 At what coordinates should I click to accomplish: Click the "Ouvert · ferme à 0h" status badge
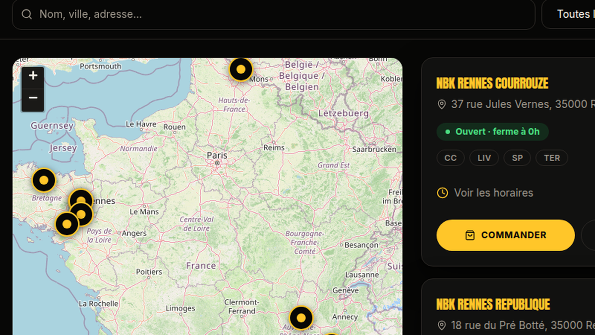[x=492, y=132]
